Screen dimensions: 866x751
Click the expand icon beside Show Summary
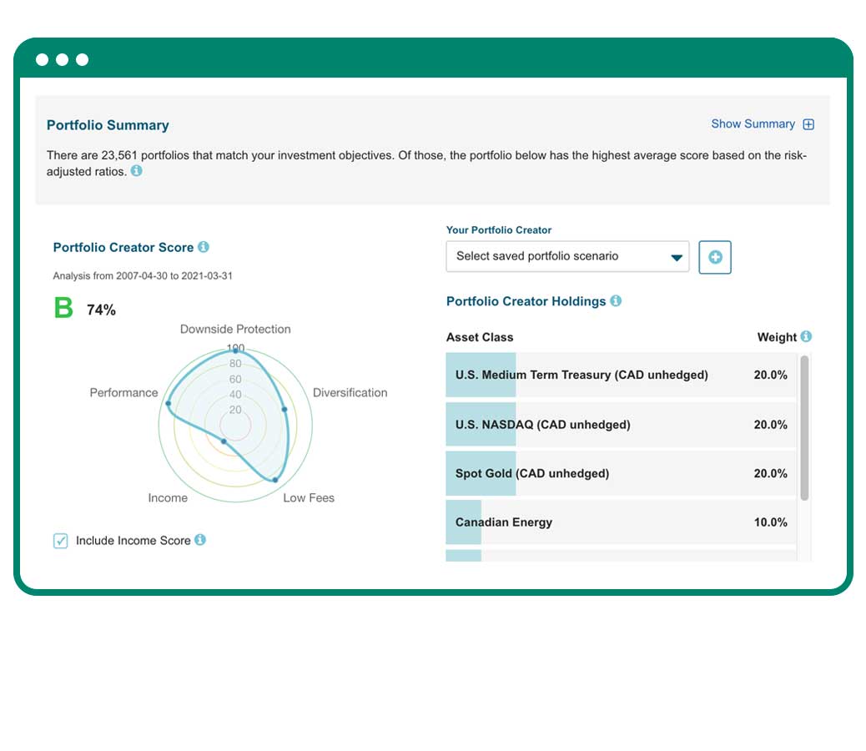(x=807, y=123)
